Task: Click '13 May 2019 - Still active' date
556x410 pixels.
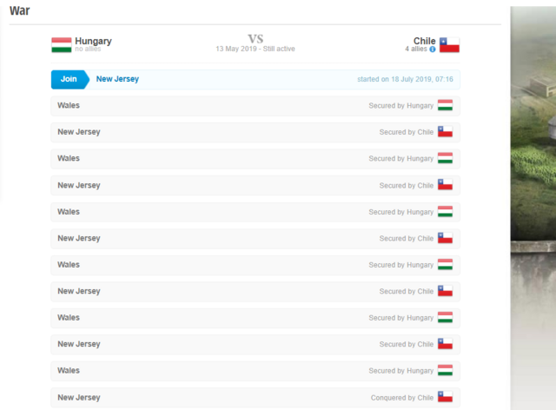Action: click(255, 49)
